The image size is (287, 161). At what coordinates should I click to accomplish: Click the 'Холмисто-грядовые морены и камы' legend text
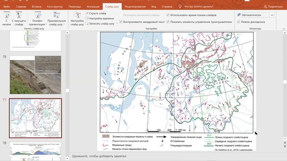tap(133, 136)
